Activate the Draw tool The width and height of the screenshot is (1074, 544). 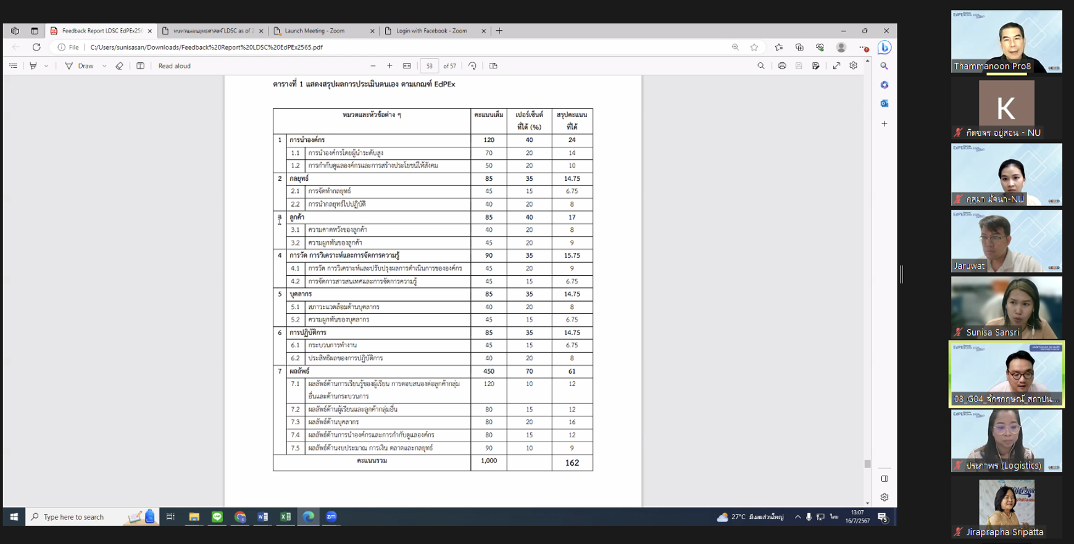[x=80, y=66]
